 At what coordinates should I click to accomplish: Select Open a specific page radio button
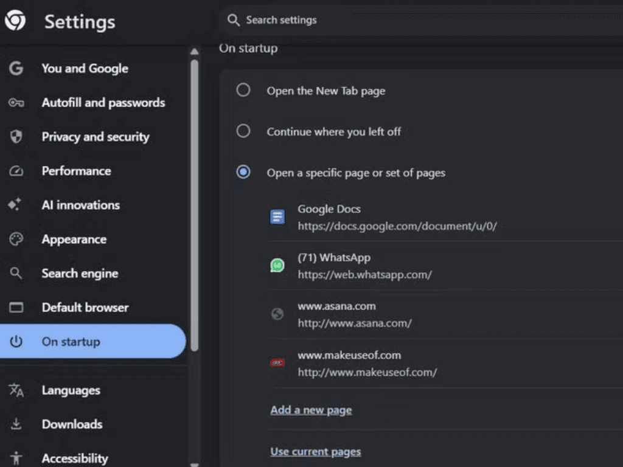pos(243,173)
